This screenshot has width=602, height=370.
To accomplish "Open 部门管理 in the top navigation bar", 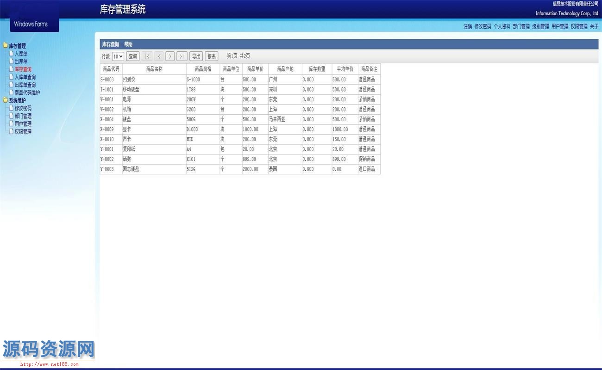I will 521,27.
